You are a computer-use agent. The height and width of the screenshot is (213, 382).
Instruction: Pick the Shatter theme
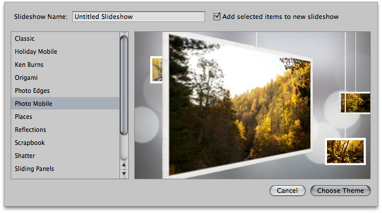point(65,156)
